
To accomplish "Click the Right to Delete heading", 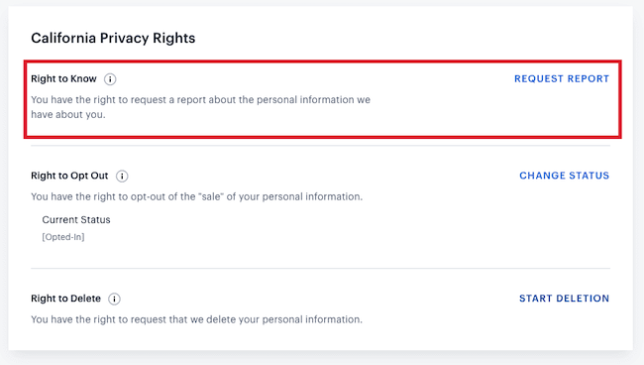I will click(x=65, y=299).
